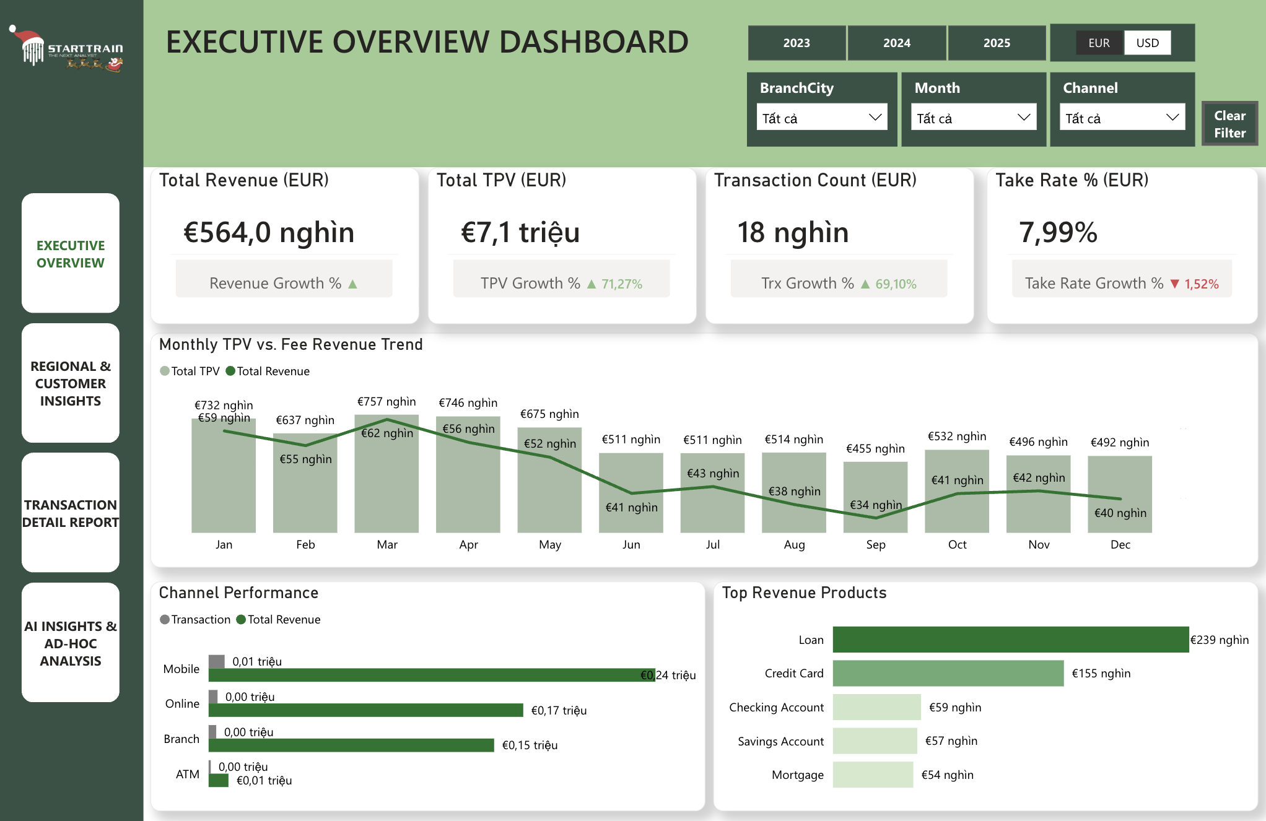Screen dimensions: 1266x821
Task: Navigate to Regional & Customer Insights page
Action: pyautogui.click(x=70, y=384)
